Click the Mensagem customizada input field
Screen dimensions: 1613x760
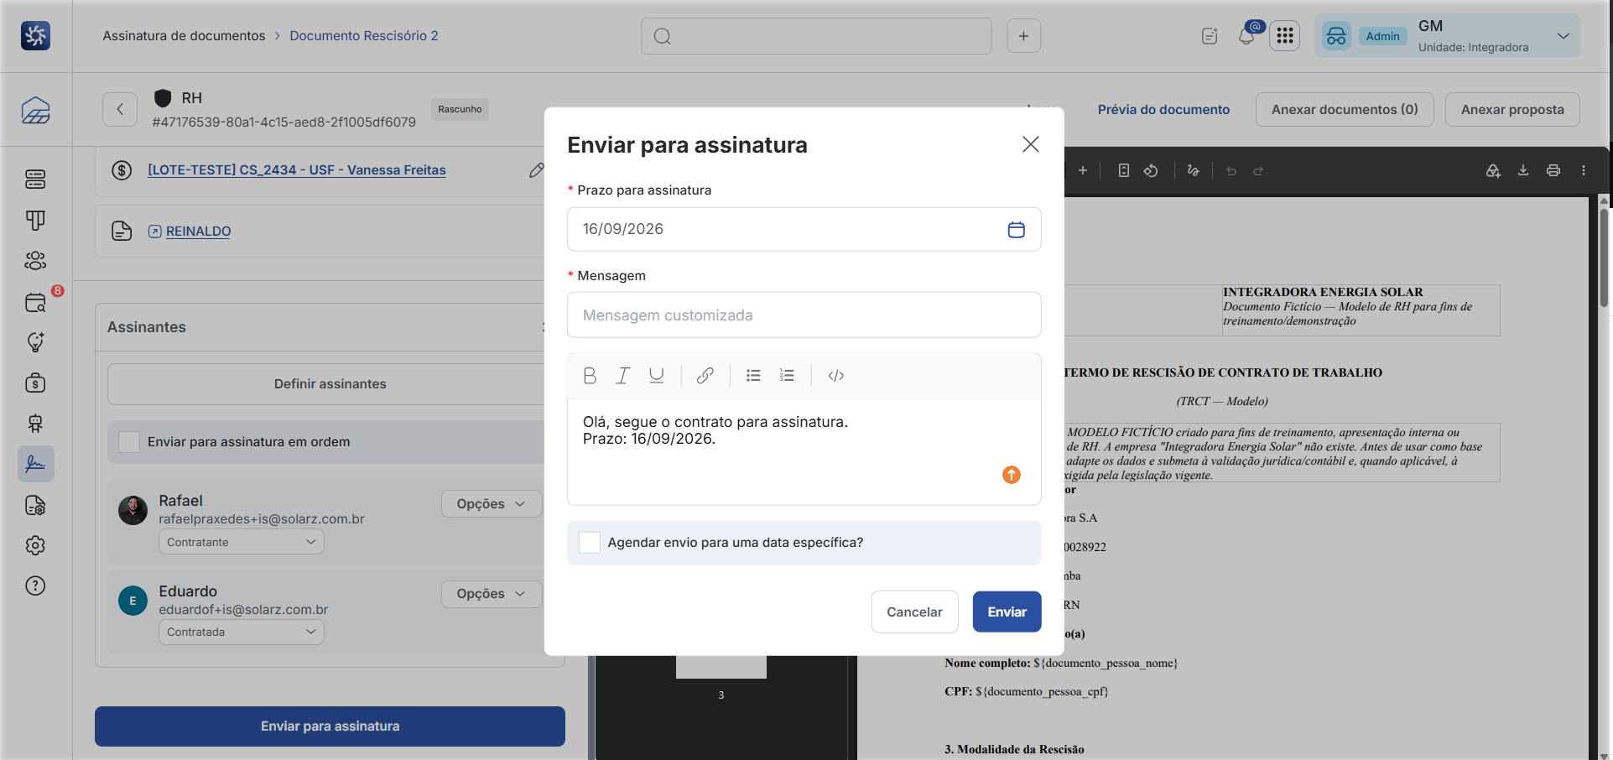(x=804, y=315)
